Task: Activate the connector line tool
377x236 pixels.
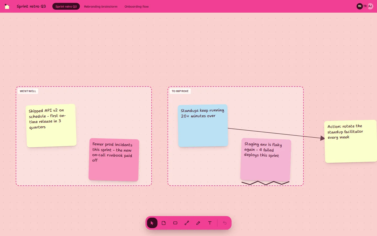Action: click(187, 223)
